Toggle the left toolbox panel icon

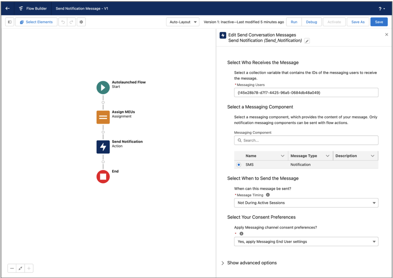tap(10, 22)
